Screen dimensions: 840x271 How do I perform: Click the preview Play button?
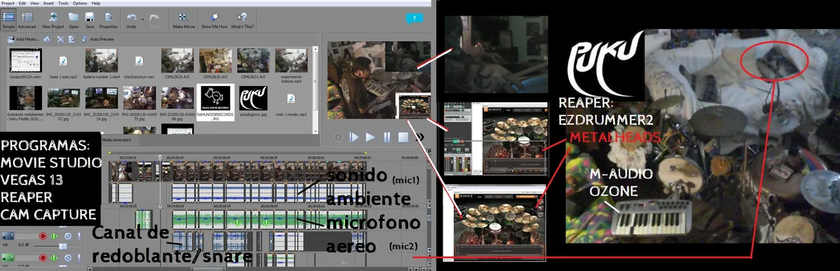[370, 137]
